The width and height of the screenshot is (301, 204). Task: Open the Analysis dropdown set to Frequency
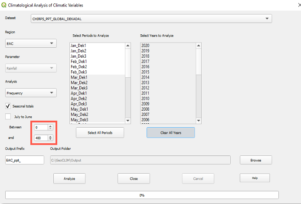(x=31, y=92)
